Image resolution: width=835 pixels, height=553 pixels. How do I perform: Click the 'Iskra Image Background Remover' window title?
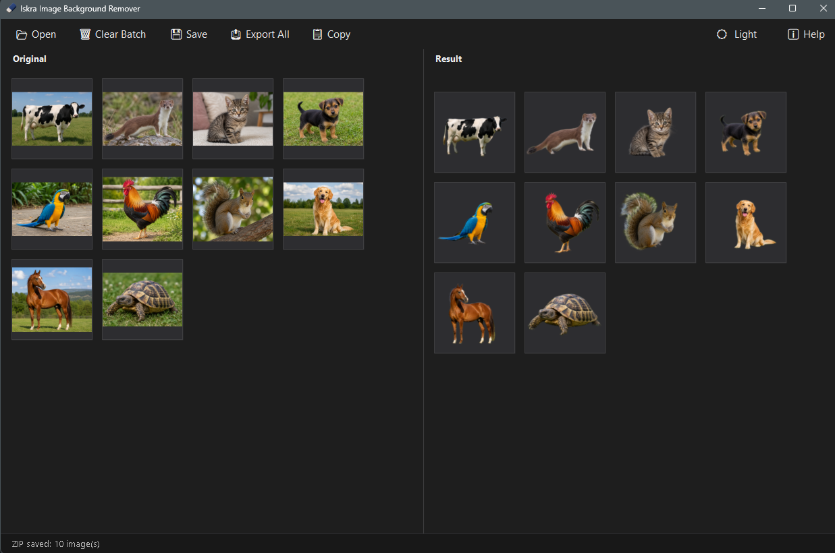click(80, 9)
